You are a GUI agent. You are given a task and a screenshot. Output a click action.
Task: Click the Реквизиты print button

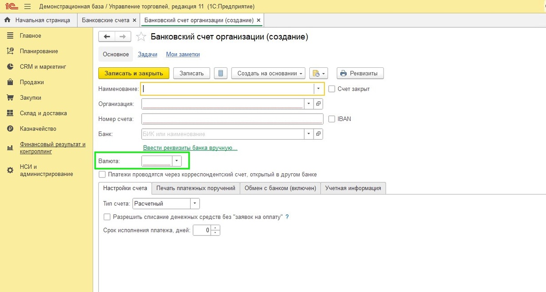[360, 73]
